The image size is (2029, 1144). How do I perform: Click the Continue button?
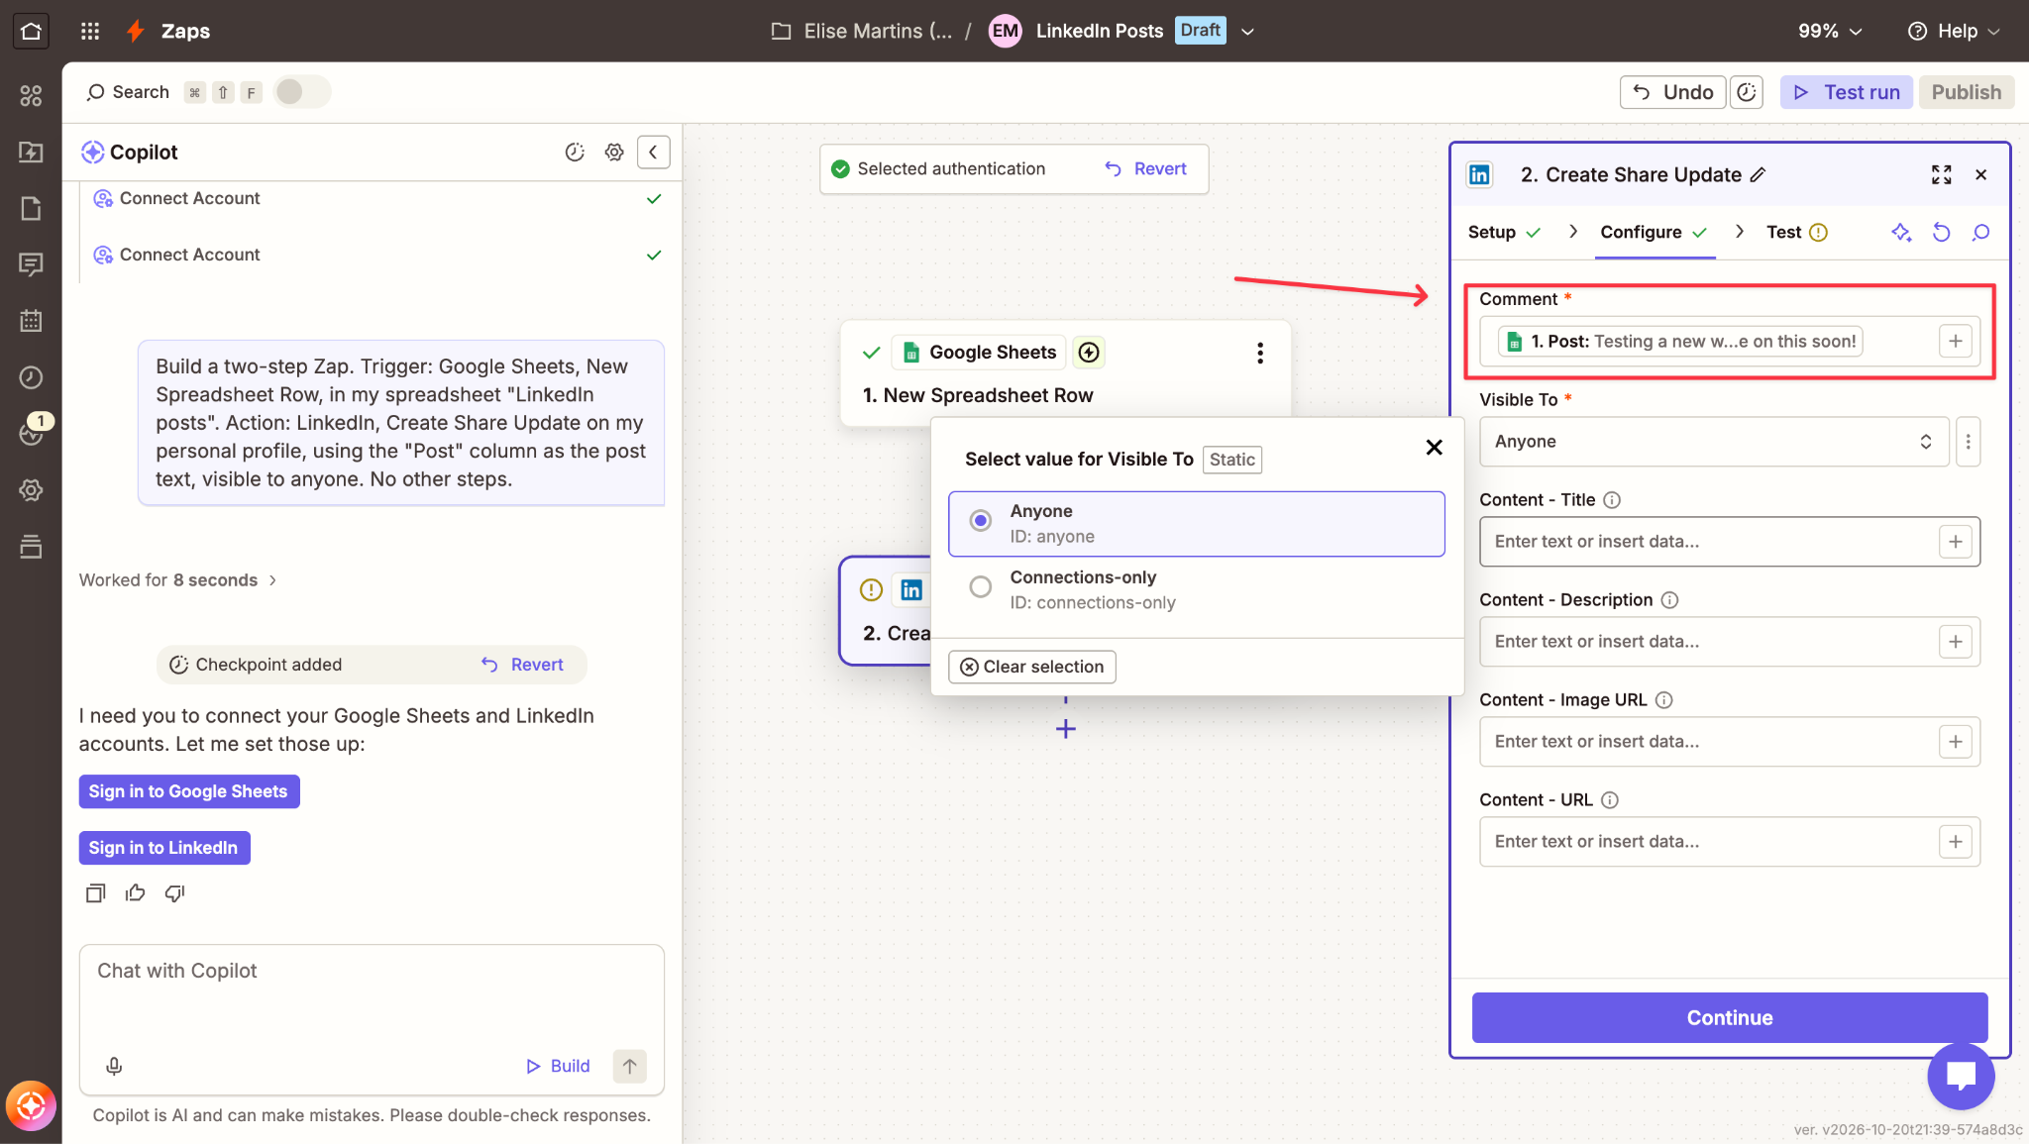point(1730,1017)
